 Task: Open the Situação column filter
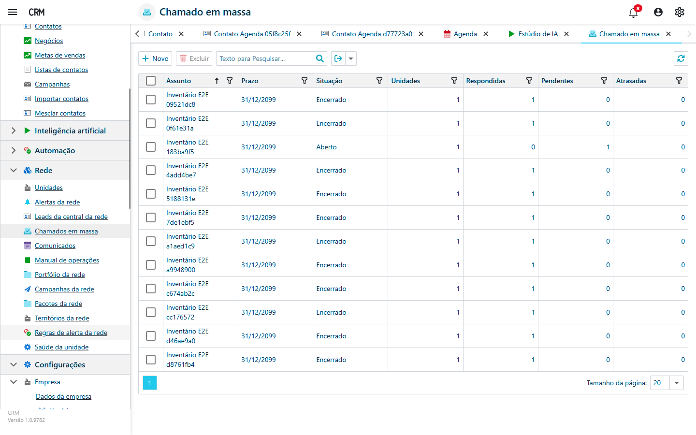(379, 81)
